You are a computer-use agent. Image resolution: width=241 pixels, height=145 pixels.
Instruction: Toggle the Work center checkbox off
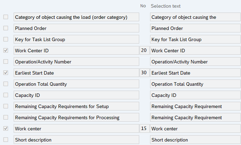click(6, 129)
